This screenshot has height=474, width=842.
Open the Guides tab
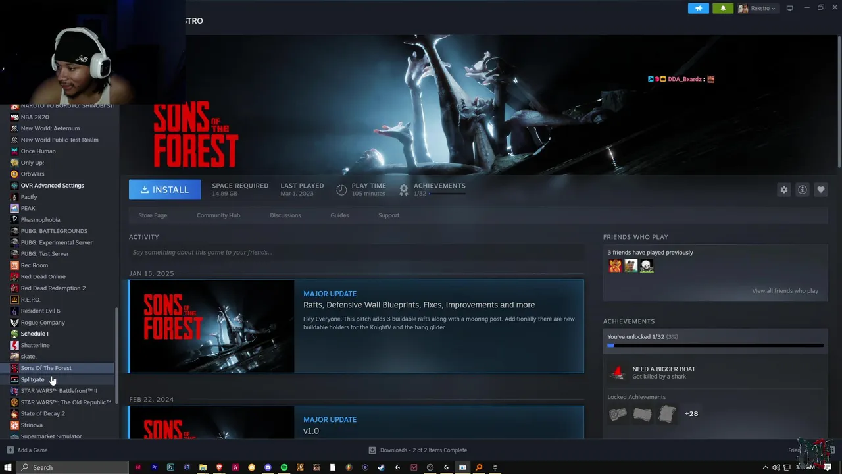[x=339, y=215]
